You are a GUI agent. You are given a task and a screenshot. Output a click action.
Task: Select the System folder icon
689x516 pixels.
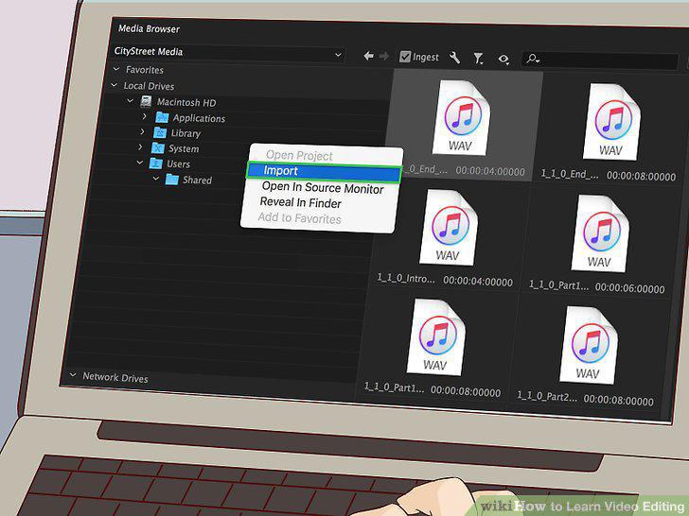pos(158,147)
